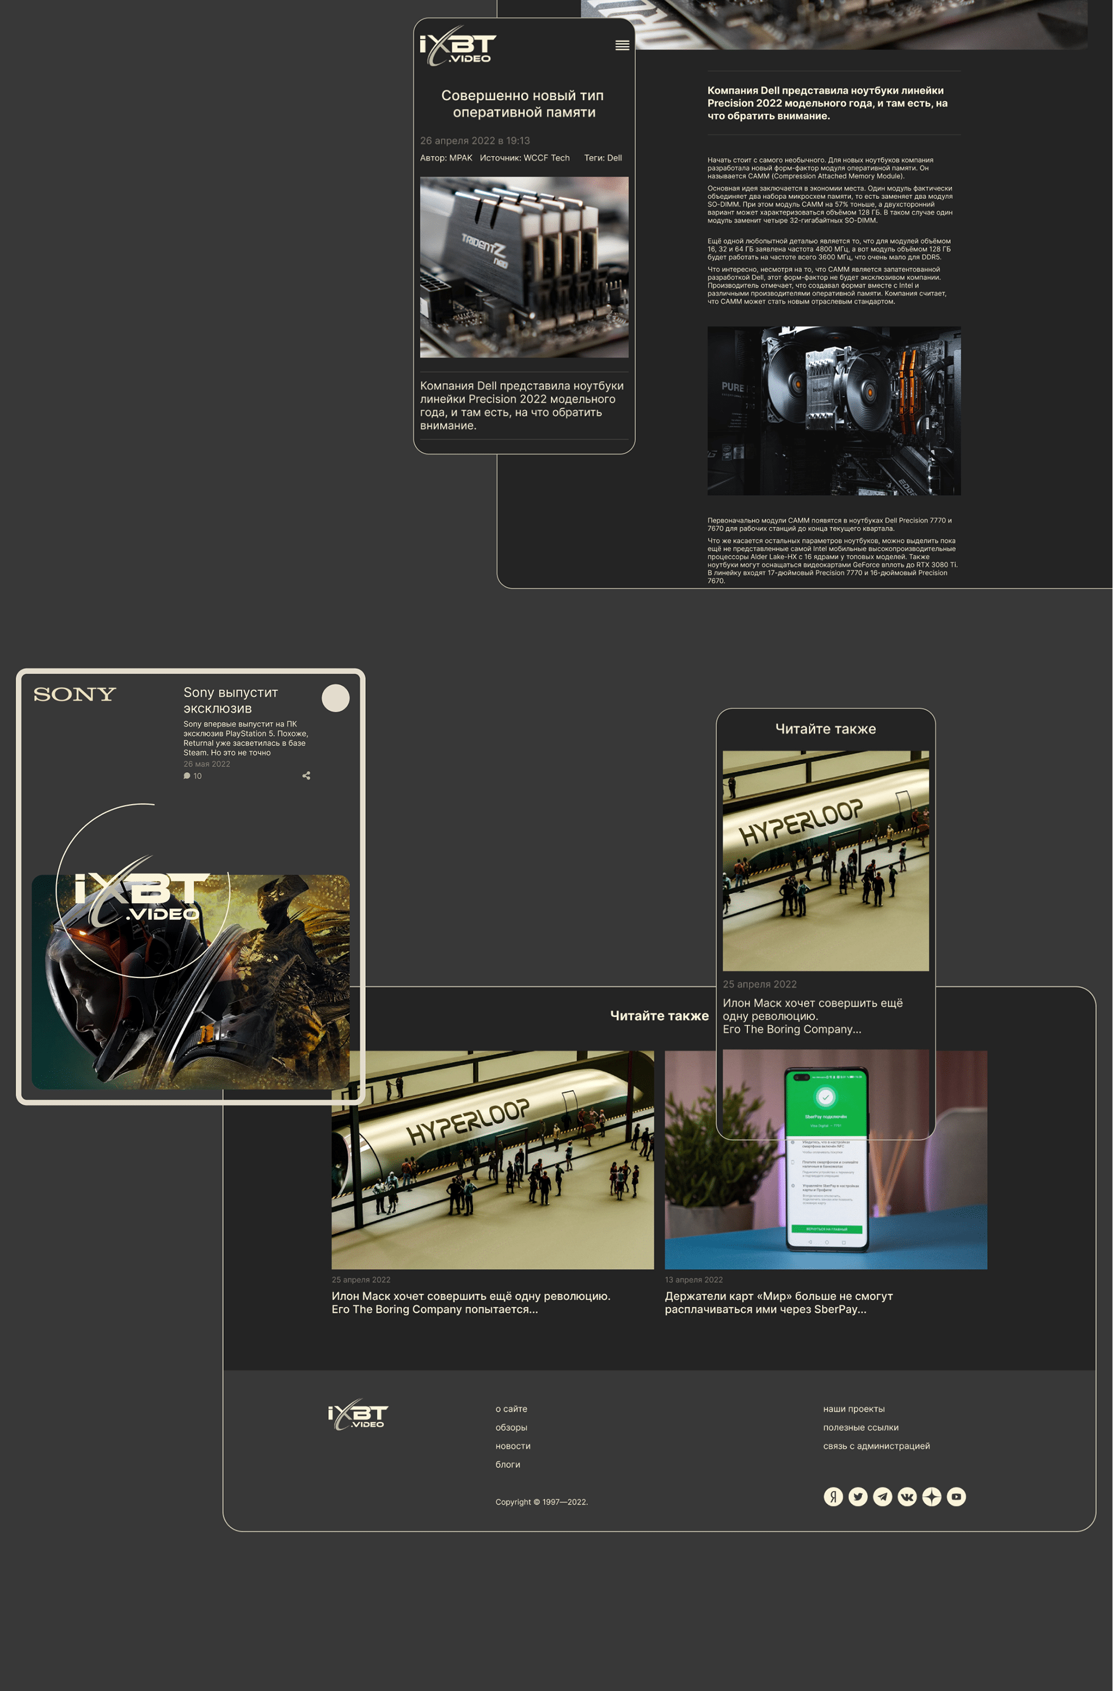Viewport: 1113px width, 1691px height.
Task: Click the share icon on Sony card
Action: (x=306, y=775)
